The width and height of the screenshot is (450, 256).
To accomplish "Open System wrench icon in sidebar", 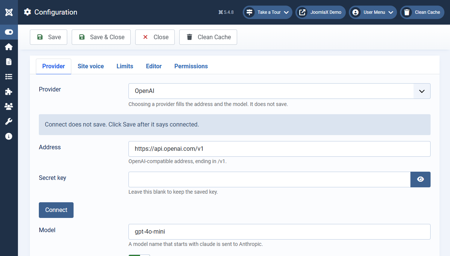I will tap(9, 121).
